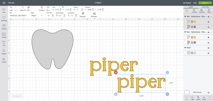Collapse the Tooth layer group
The image size is (213, 101).
click(185, 48)
